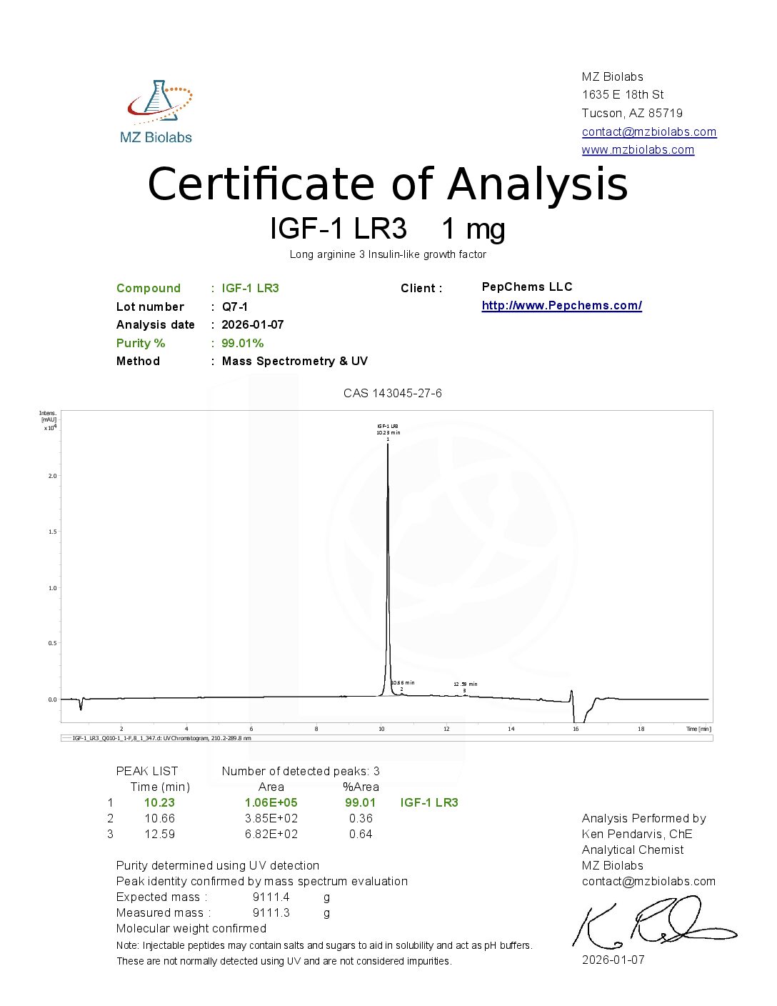
Task: Select the 1.06E+05 area in peak list
Action: pos(271,802)
